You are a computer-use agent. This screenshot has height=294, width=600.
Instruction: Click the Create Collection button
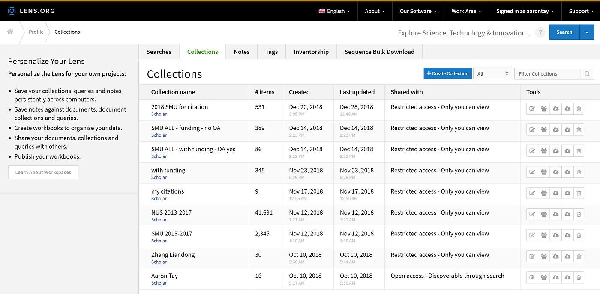(x=448, y=73)
